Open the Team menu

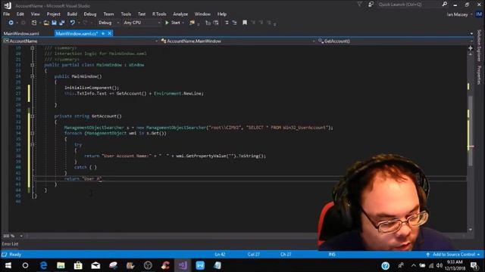pos(108,14)
